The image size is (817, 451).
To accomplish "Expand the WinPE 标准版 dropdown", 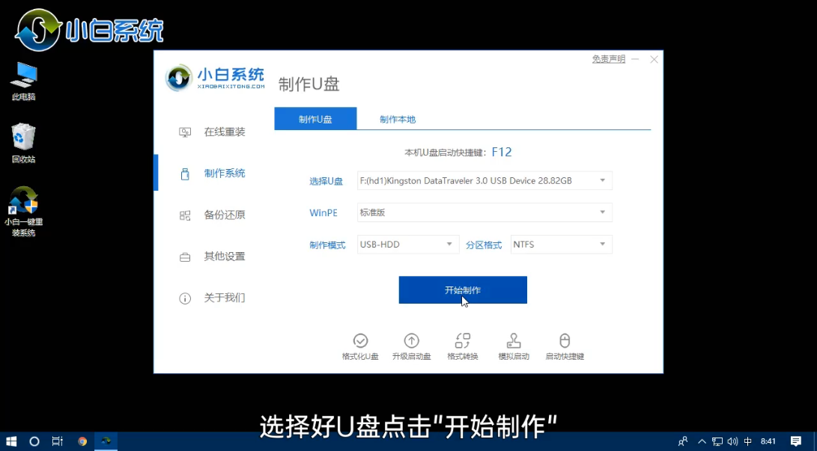I will pos(485,212).
